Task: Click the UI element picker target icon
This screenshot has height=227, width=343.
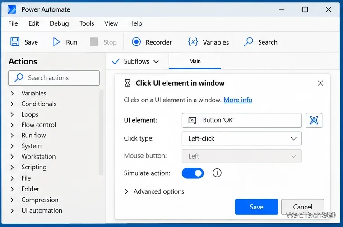Action: tap(314, 120)
